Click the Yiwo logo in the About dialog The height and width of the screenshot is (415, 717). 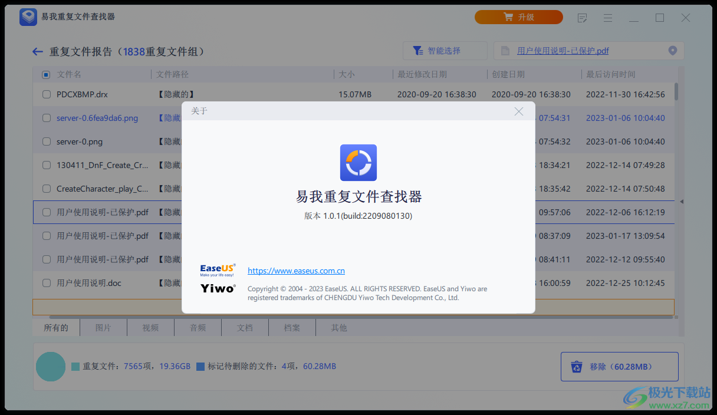click(x=218, y=289)
